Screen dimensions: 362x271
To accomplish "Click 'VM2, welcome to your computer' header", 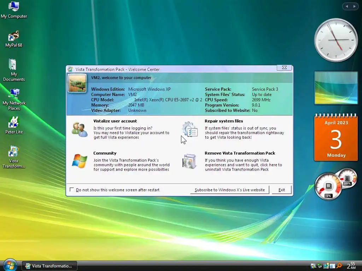I will pyautogui.click(x=121, y=78).
